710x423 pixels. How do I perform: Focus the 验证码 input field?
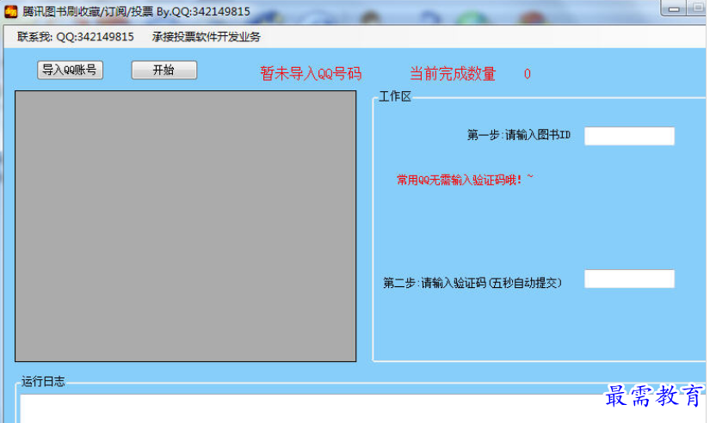(629, 279)
